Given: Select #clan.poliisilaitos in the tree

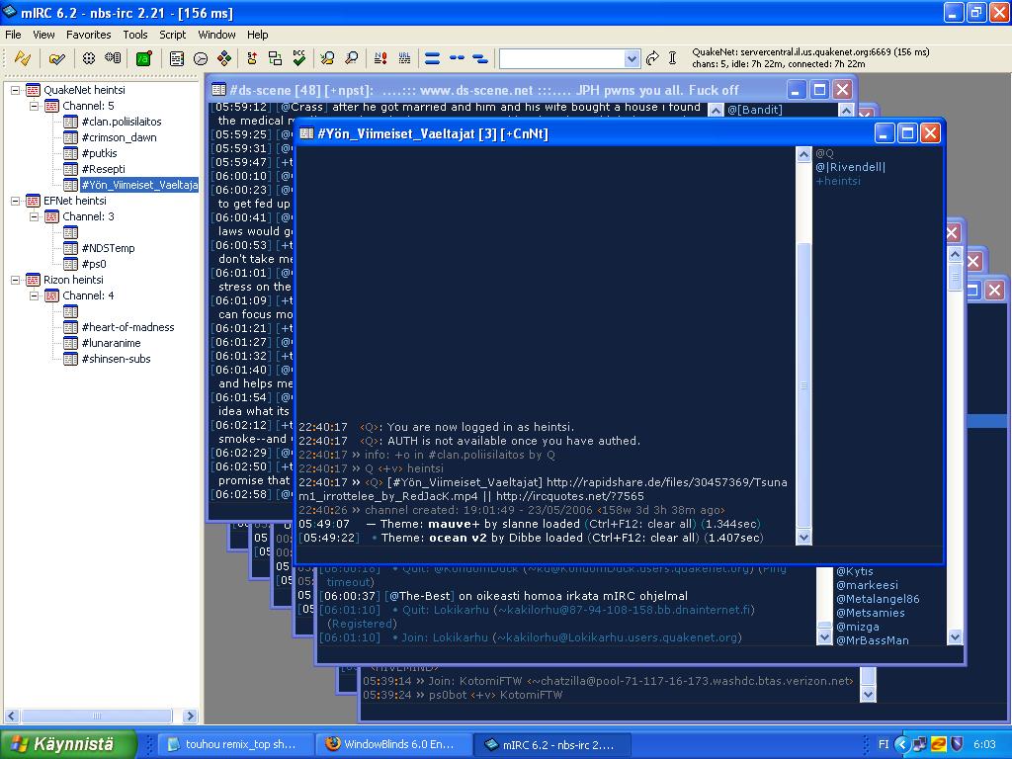Looking at the screenshot, I should (122, 122).
